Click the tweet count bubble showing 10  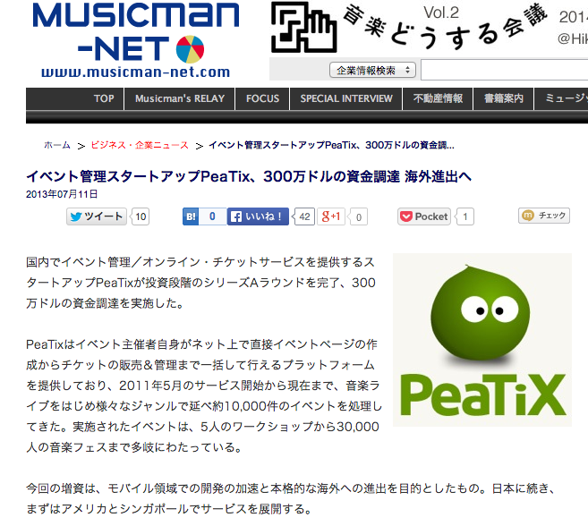141,216
